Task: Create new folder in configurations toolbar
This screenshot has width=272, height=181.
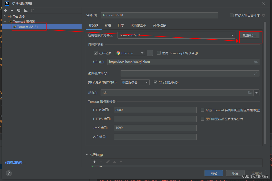Action: coord(25,10)
